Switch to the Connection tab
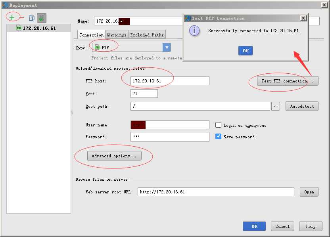 pyautogui.click(x=91, y=35)
